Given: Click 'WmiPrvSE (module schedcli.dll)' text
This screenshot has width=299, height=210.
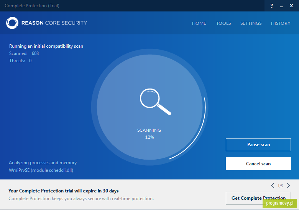Looking at the screenshot, I should pos(41,170).
